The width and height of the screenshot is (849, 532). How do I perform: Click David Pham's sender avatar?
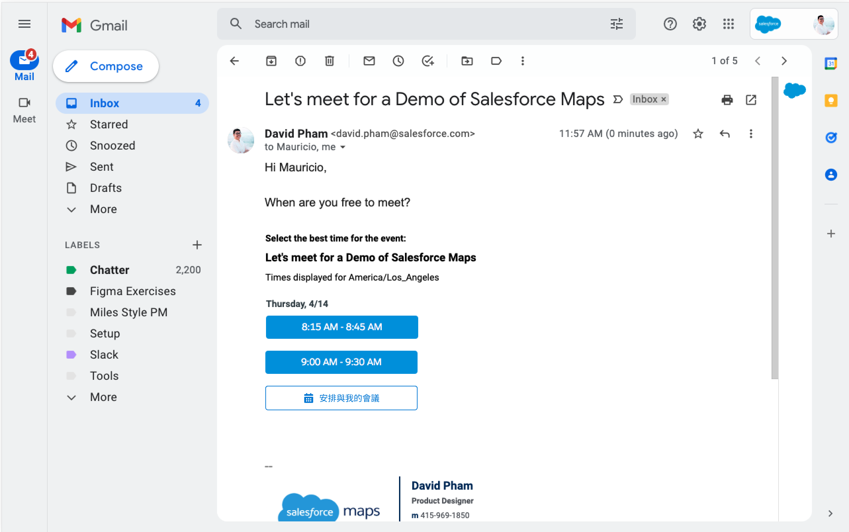[x=241, y=140]
